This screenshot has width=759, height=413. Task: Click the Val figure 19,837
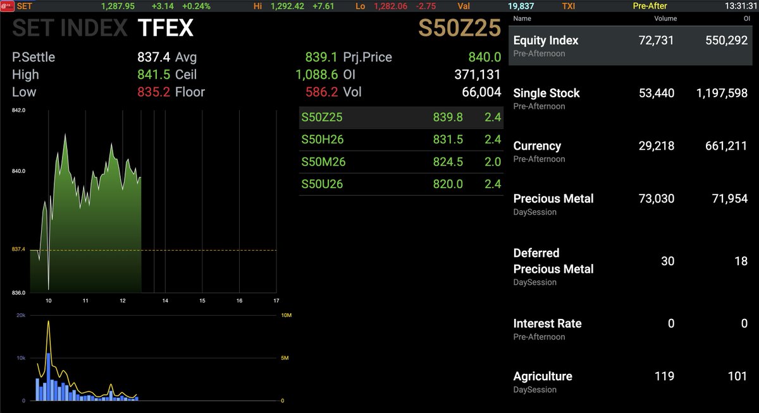point(521,6)
